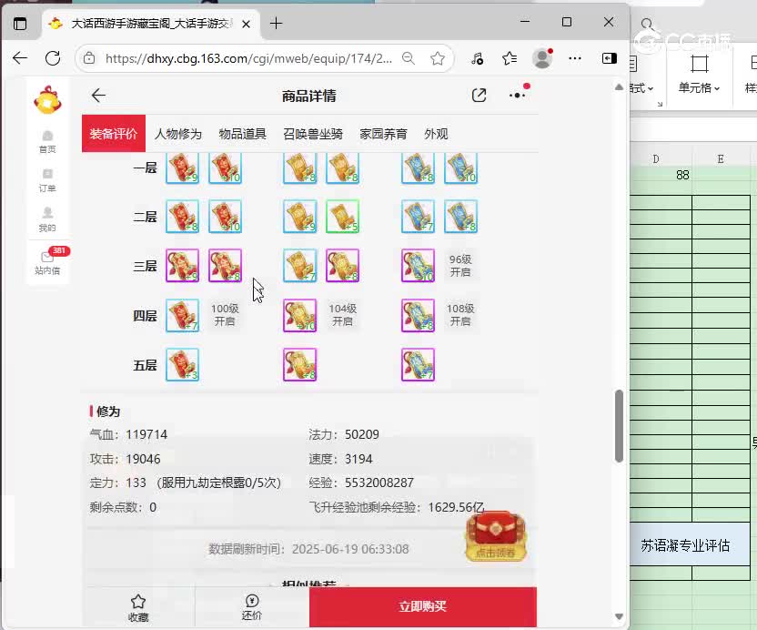
Task: Open the browser favorites list icon
Action: click(510, 58)
